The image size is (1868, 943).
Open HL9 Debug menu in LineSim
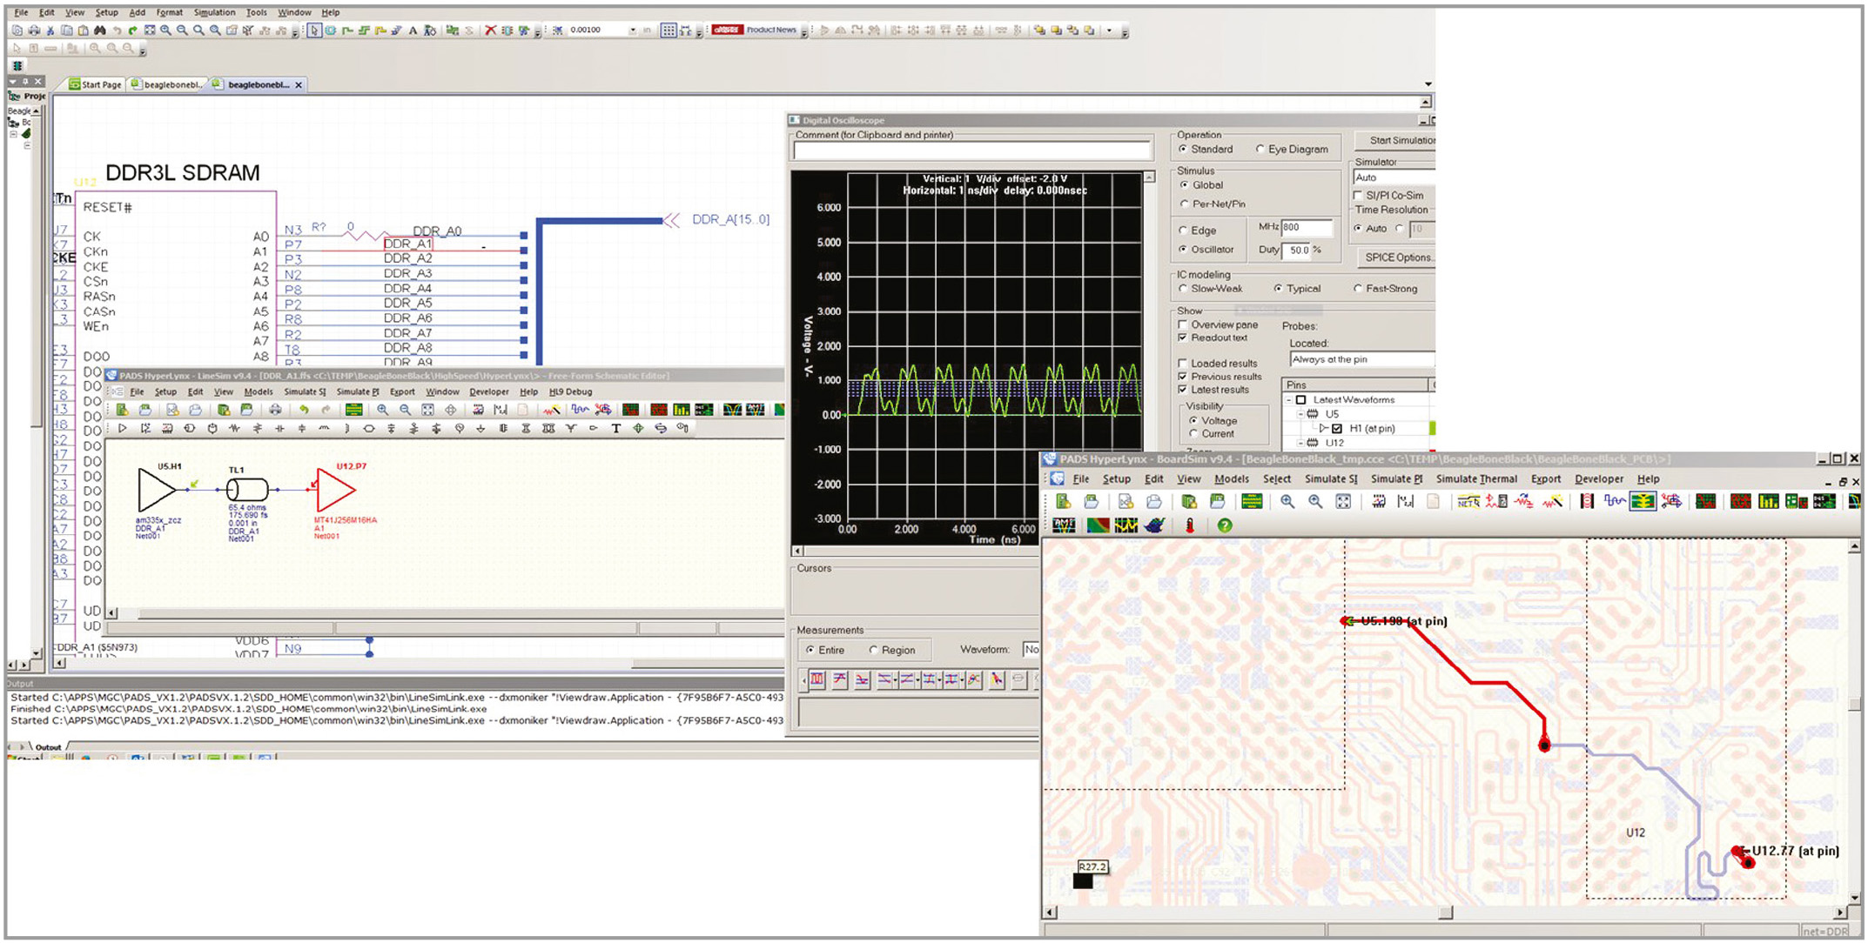[x=570, y=391]
